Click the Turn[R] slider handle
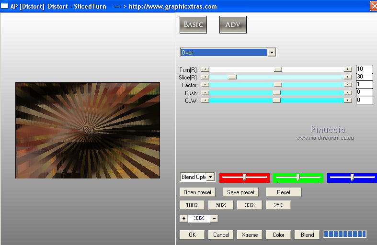This screenshot has width=377, height=245. [278, 69]
